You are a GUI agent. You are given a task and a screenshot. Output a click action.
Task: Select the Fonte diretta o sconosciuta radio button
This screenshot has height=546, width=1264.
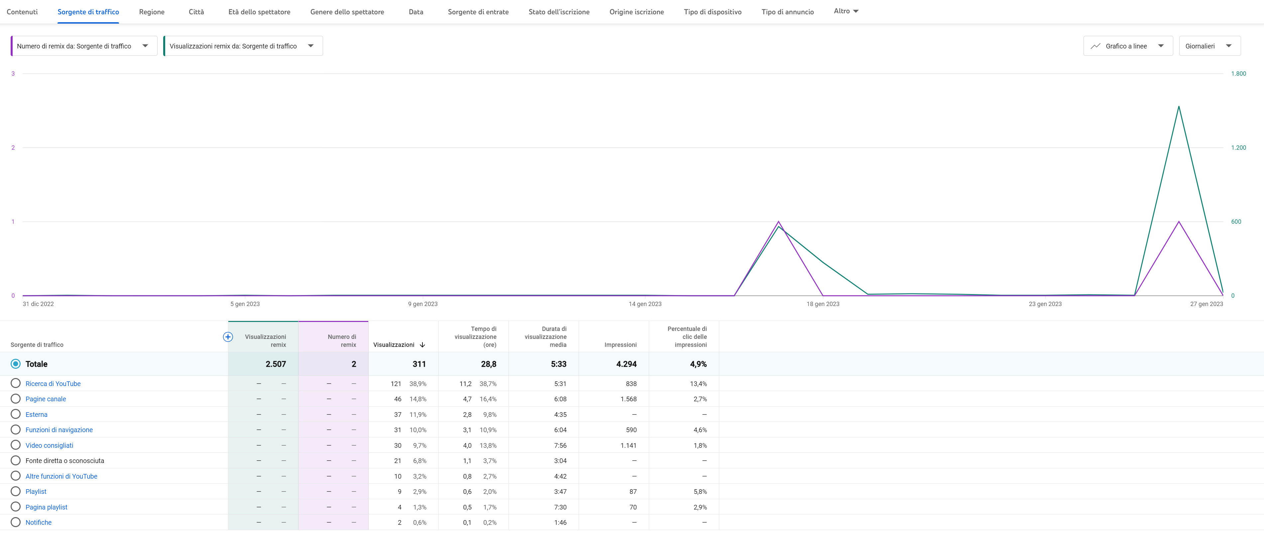pyautogui.click(x=16, y=461)
